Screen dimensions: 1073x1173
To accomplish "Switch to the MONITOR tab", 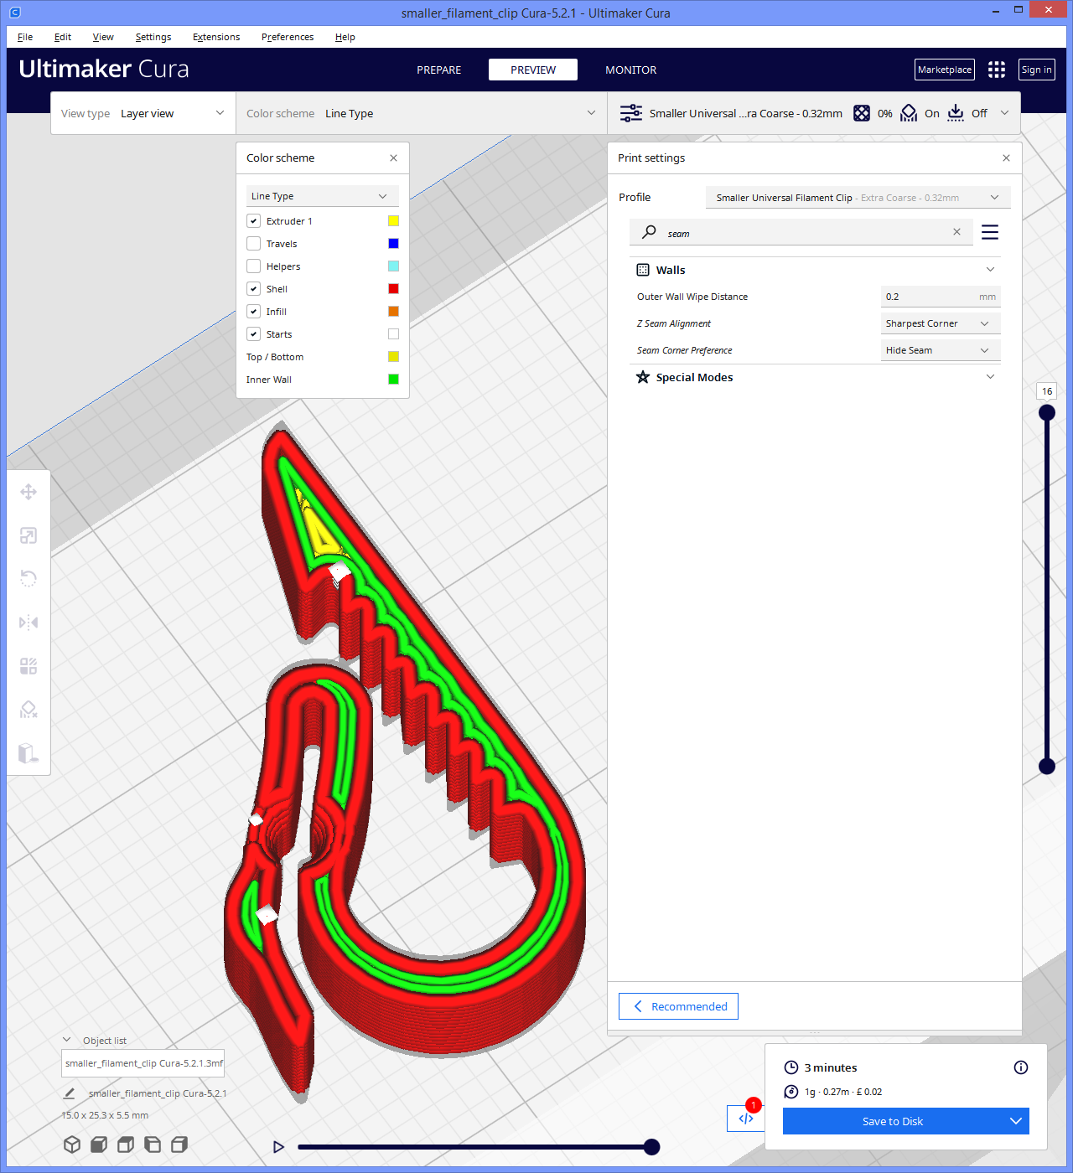I will [x=630, y=70].
